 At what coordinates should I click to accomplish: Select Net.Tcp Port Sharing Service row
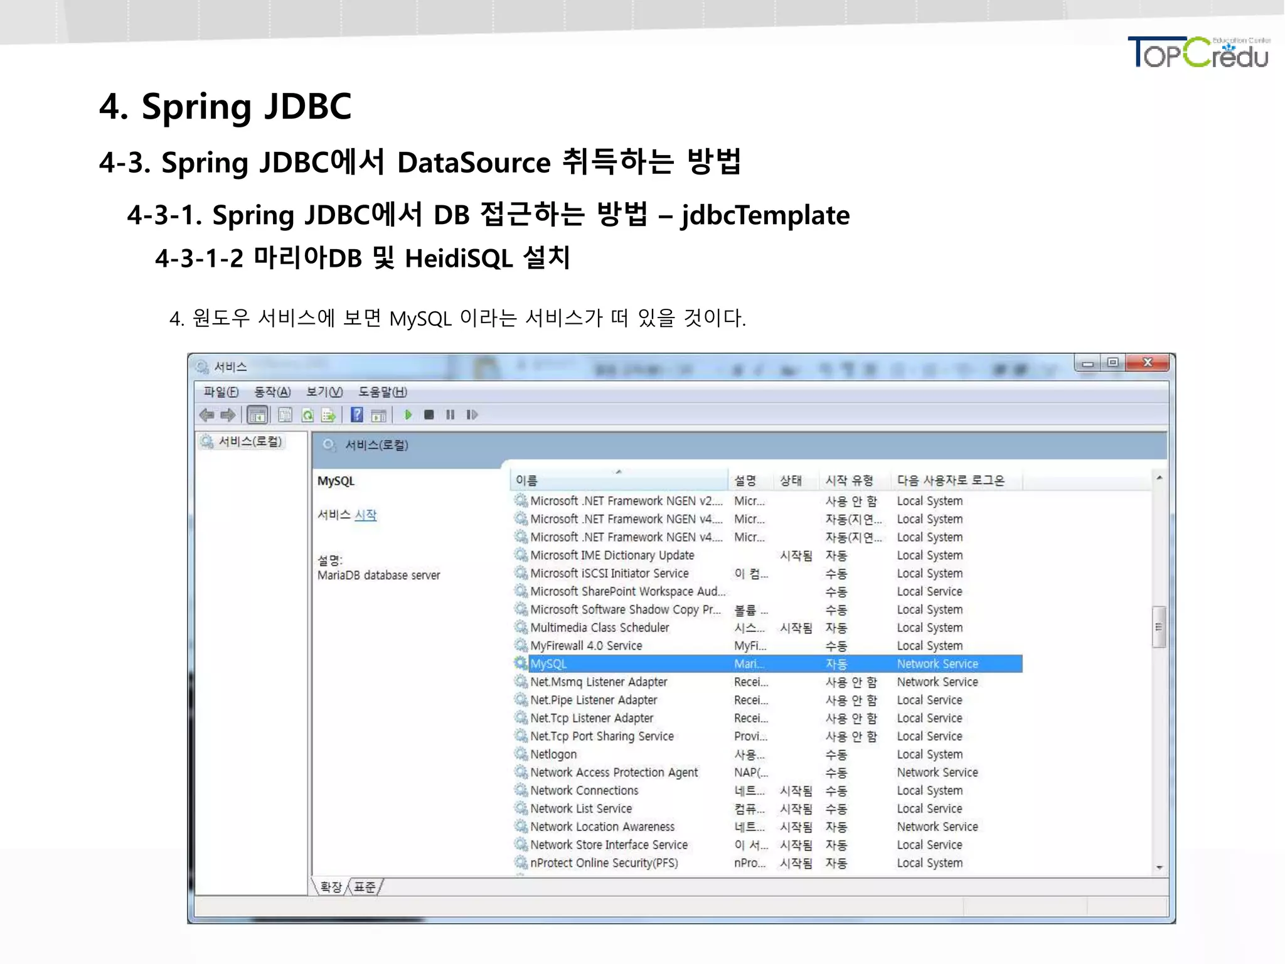pyautogui.click(x=768, y=736)
